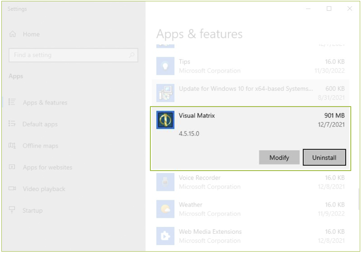Image resolution: width=362 pixels, height=253 pixels.
Task: Open Offline maps settings
Action: click(40, 146)
